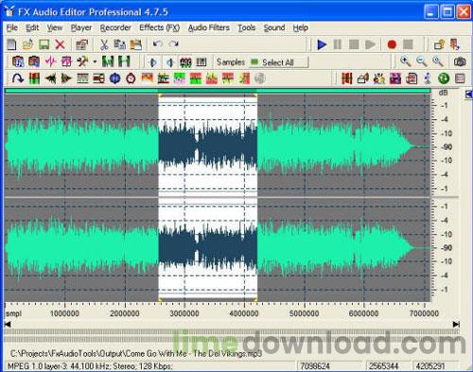Click the yellow selection start marker at top
Viewport: 473px width, 372px height.
160,95
